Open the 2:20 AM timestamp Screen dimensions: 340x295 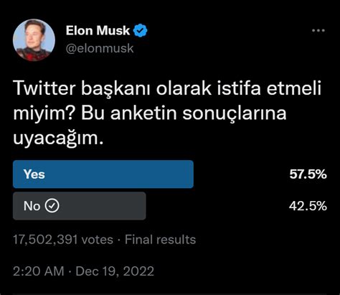coord(39,271)
